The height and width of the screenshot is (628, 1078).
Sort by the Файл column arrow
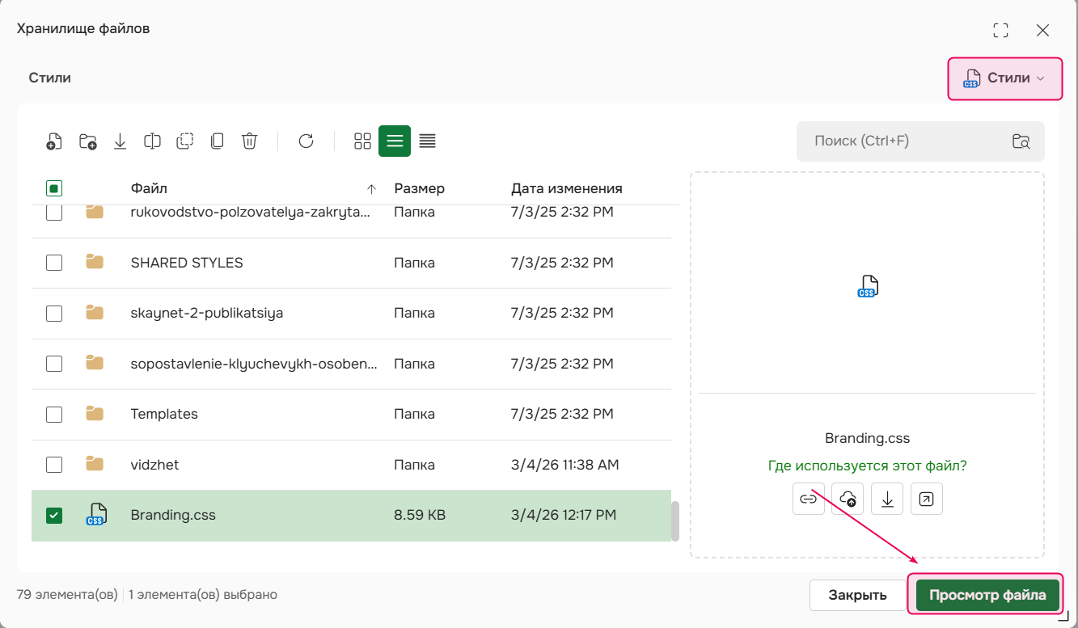(x=371, y=189)
